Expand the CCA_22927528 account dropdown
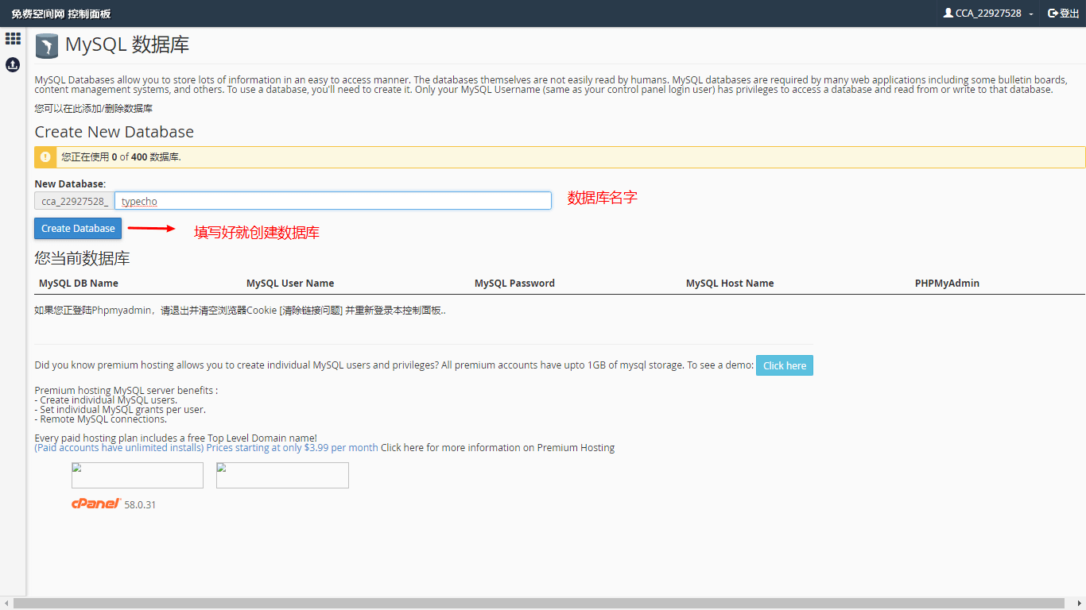1086x610 pixels. click(988, 14)
